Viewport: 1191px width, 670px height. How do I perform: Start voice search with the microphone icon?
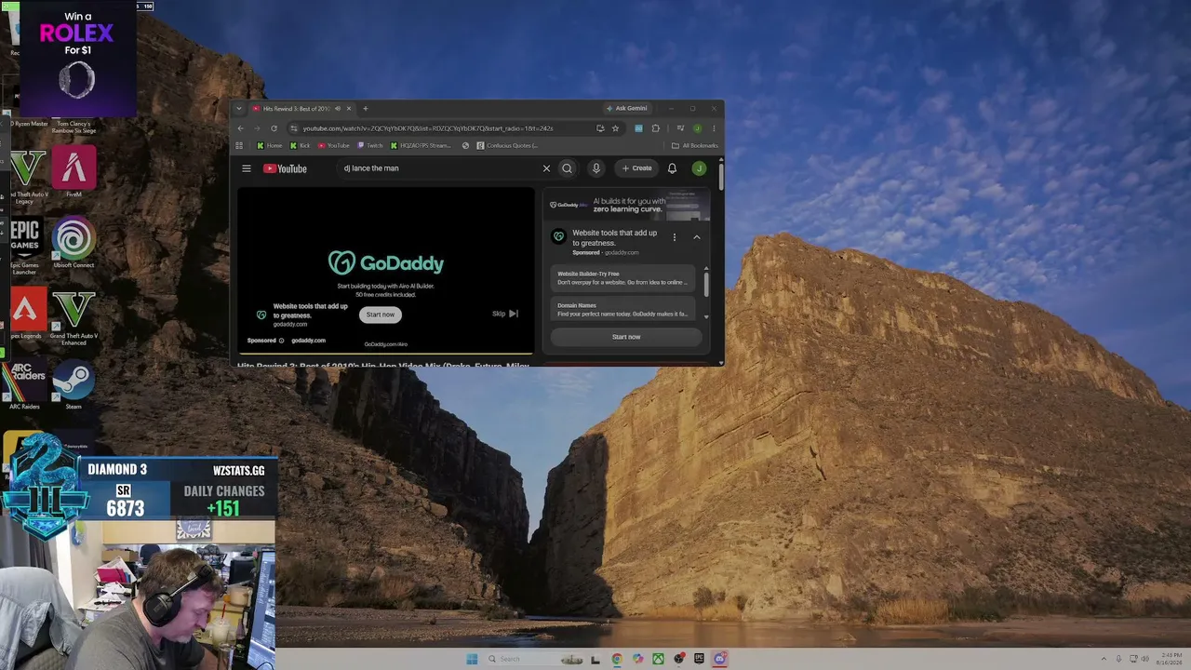pos(596,168)
